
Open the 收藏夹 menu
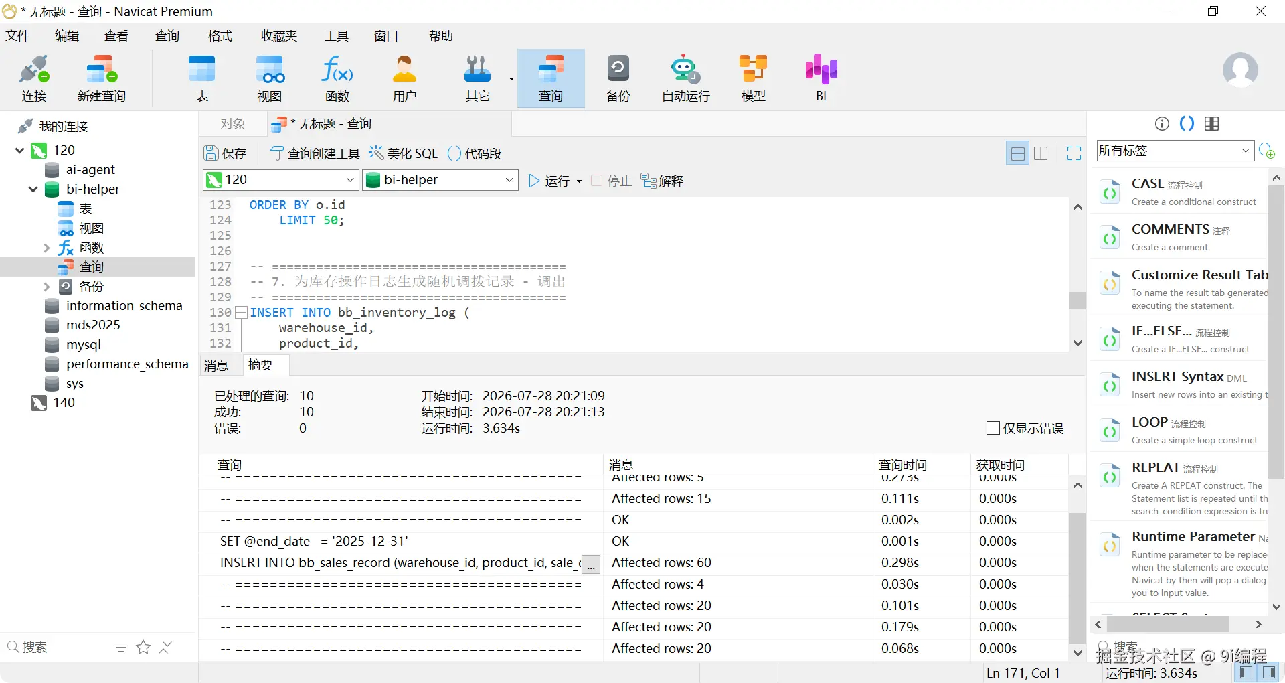pyautogui.click(x=279, y=35)
